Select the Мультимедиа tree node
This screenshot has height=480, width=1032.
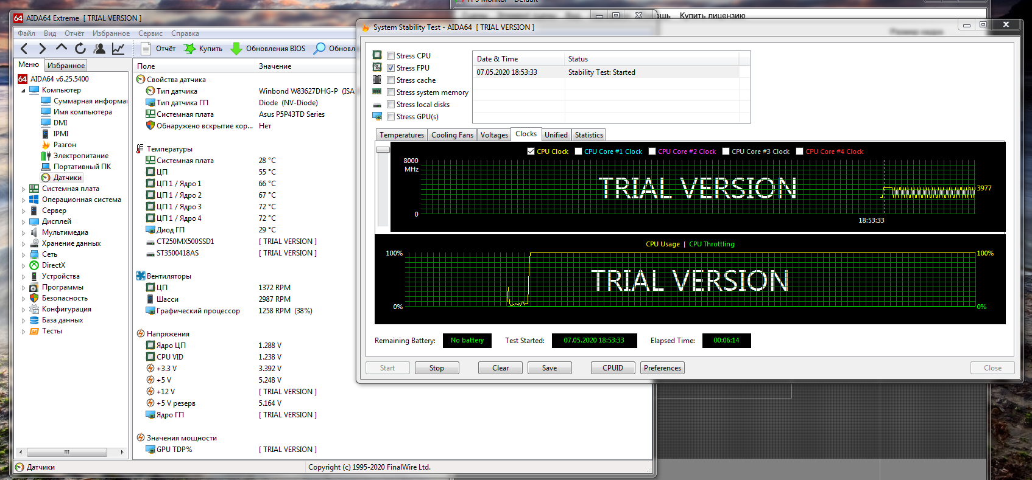click(x=59, y=232)
